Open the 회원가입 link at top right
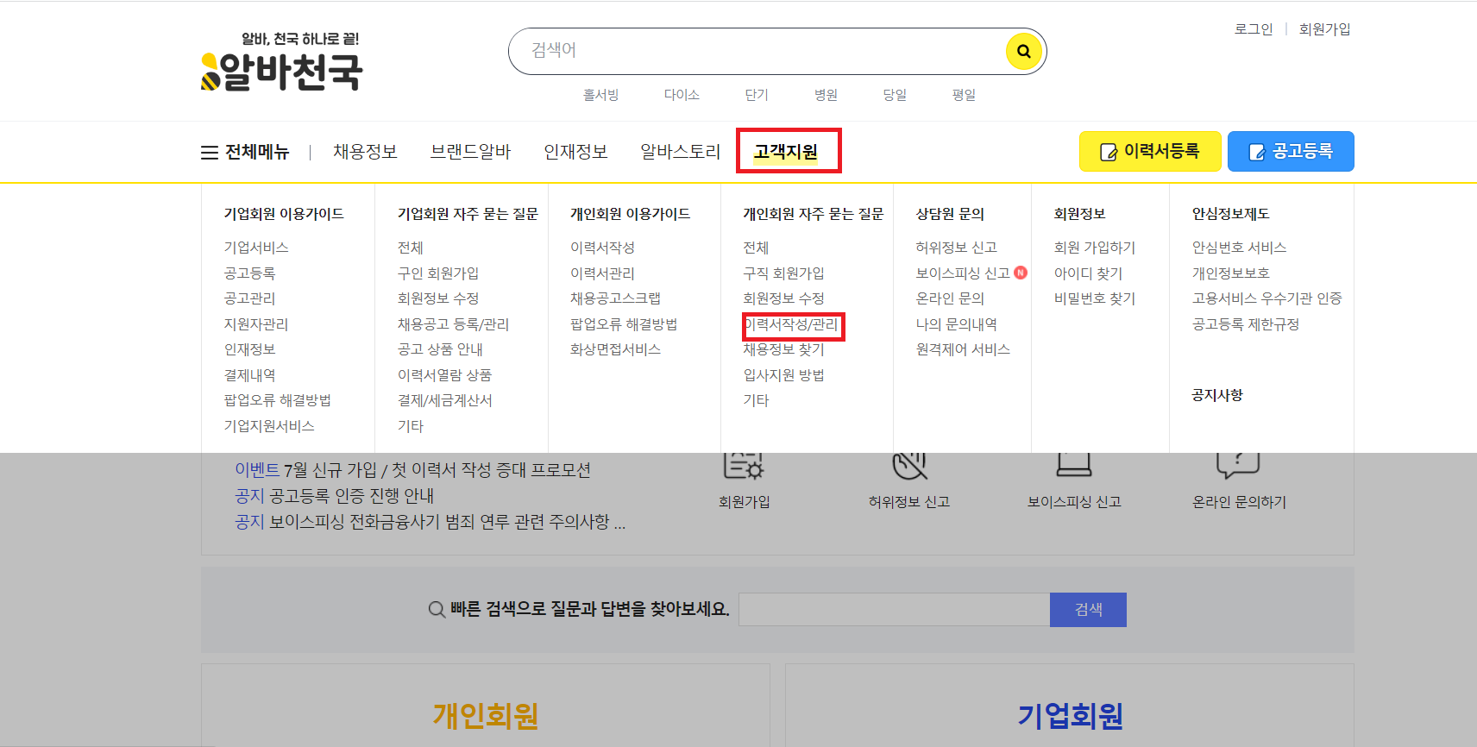Viewport: 1477px width, 747px height. [x=1324, y=29]
